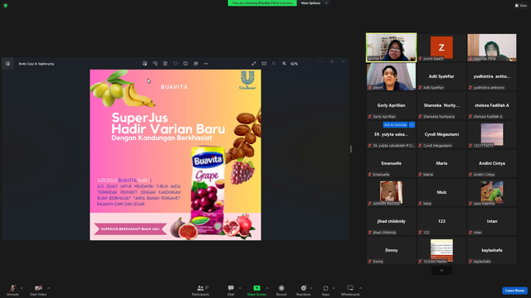Viewport: 531px width, 298px height.
Task: Zoom in the image in Photos
Action: 284,64
